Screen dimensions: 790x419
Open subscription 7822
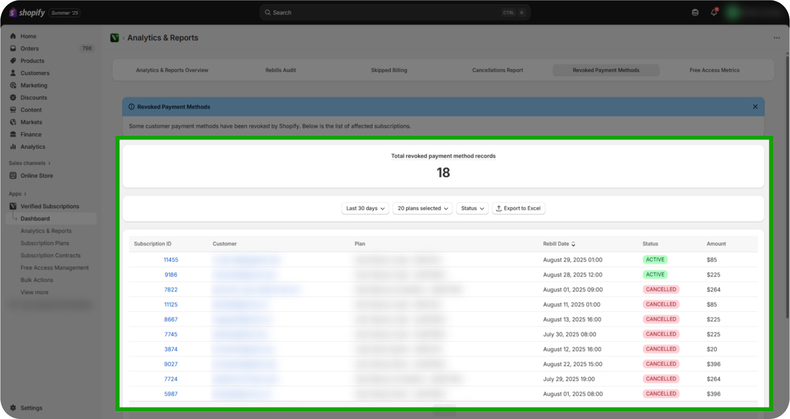point(171,290)
